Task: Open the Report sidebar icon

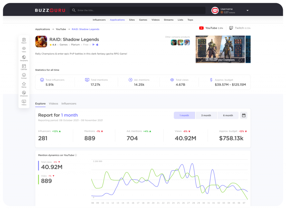Action: (24, 41)
